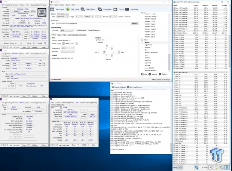Switch to the Subtitles tab in HandBrake
This screenshot has width=232, height=171.
pyautogui.click(x=76, y=35)
